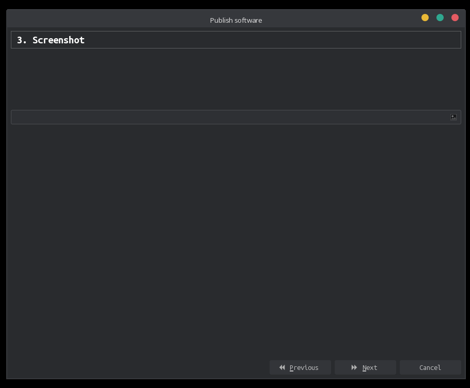This screenshot has height=388, width=470.
Task: Click the green window control dot
Action: pyautogui.click(x=440, y=17)
